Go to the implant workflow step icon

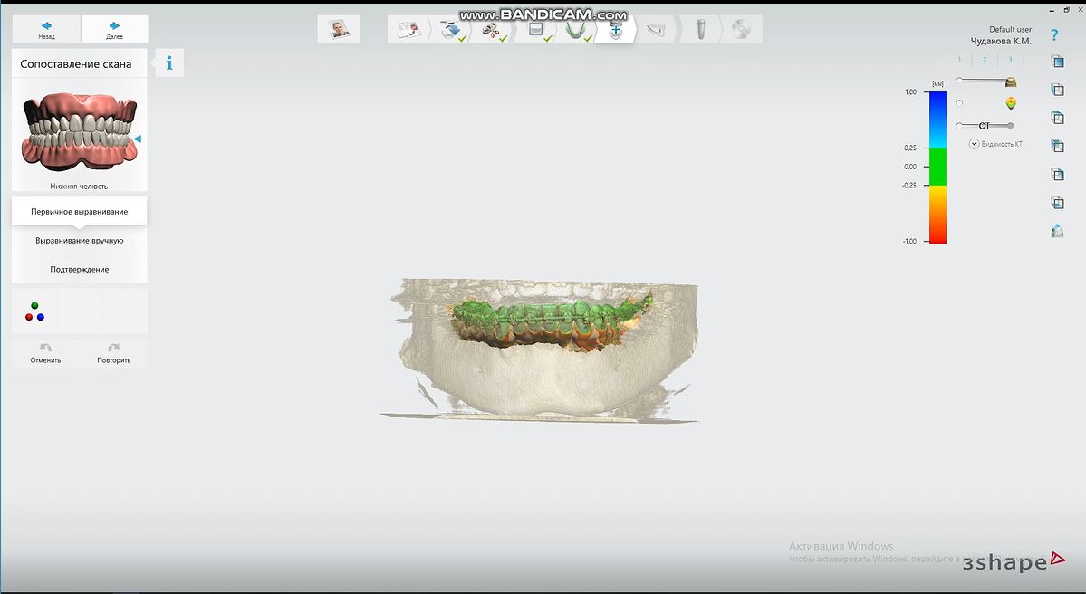coord(700,30)
